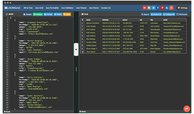Select Alphonso Runolfsson cell in grid
The width and height of the screenshot is (194, 114).
93,23
